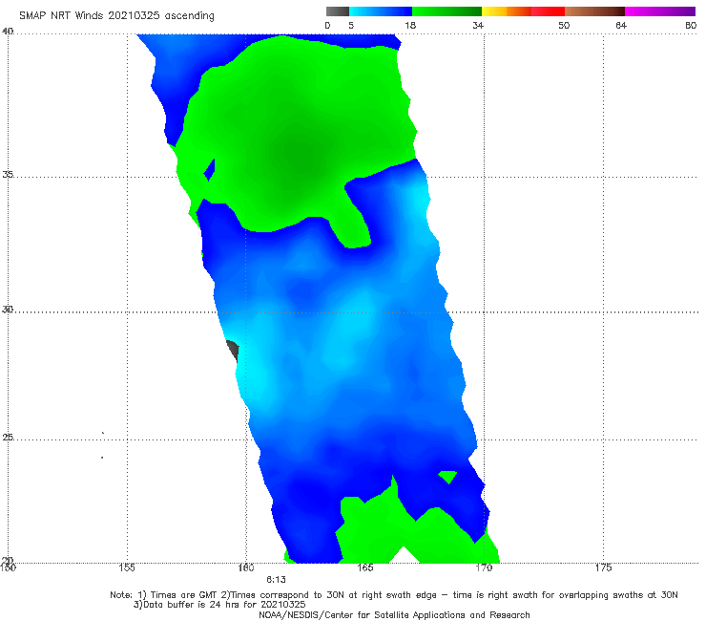
Task: Click the yellow-orange segment of the color bar
Action: (x=507, y=11)
